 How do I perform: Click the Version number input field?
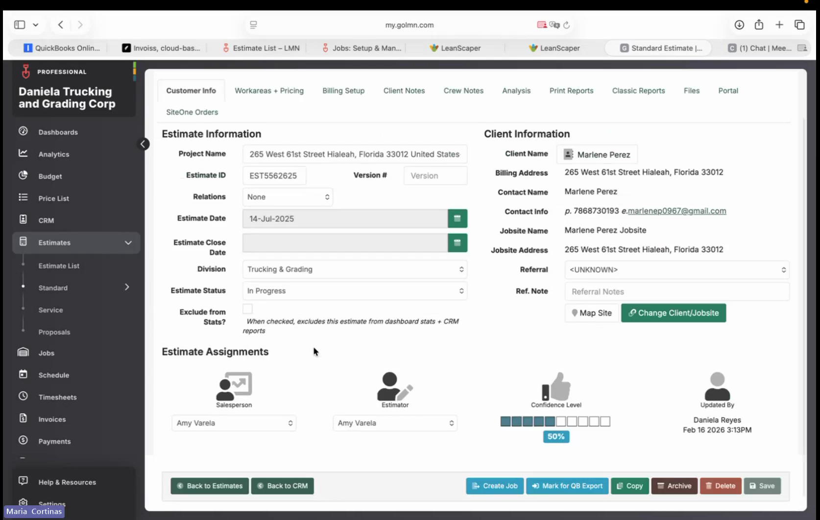[435, 176]
